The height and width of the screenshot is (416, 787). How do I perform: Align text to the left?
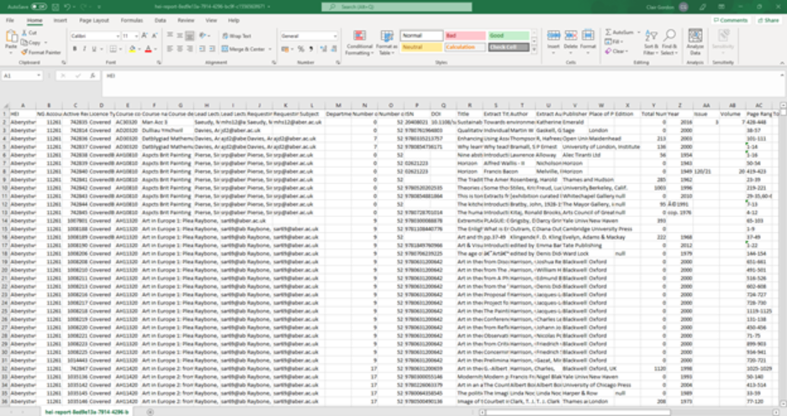(x=170, y=50)
